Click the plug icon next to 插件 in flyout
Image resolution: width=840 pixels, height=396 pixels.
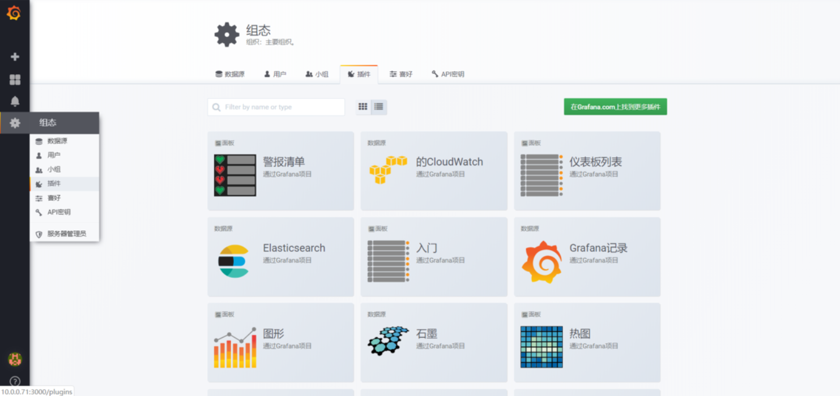[39, 184]
